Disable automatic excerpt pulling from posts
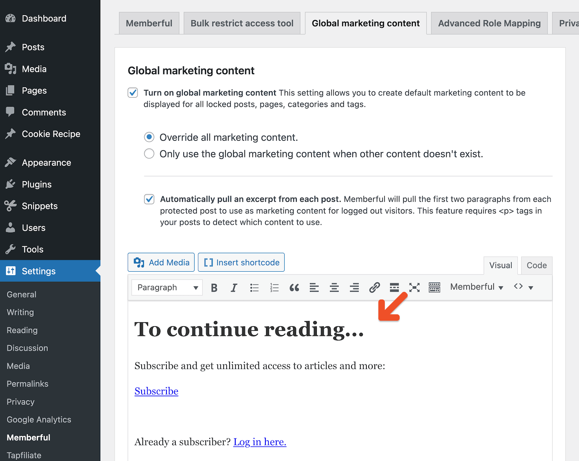This screenshot has width=579, height=461. click(149, 199)
